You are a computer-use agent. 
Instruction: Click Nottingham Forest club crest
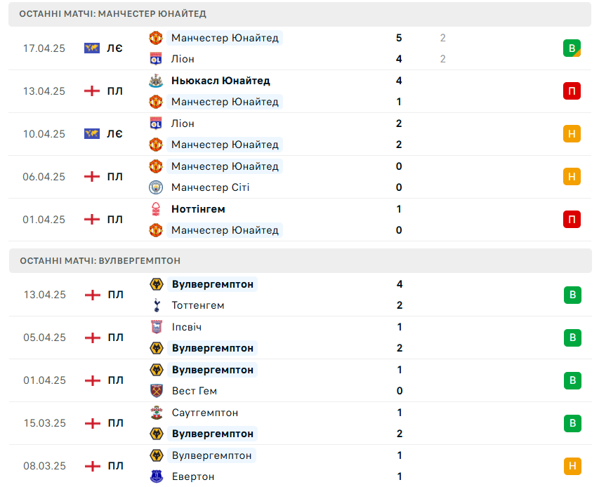pyautogui.click(x=156, y=209)
